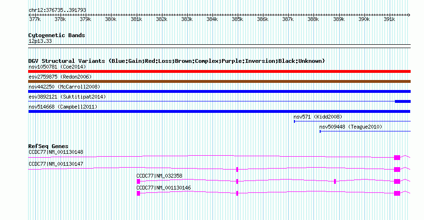424x220 pixels.
Task: Click the start tick of nsv509448 variant
Action: pyautogui.click(x=320, y=131)
